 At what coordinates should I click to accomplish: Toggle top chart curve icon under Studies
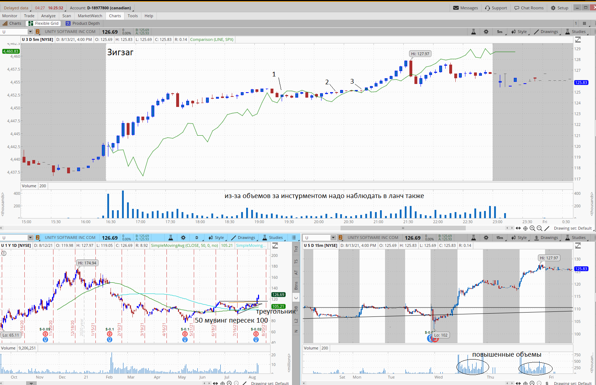pyautogui.click(x=578, y=39)
